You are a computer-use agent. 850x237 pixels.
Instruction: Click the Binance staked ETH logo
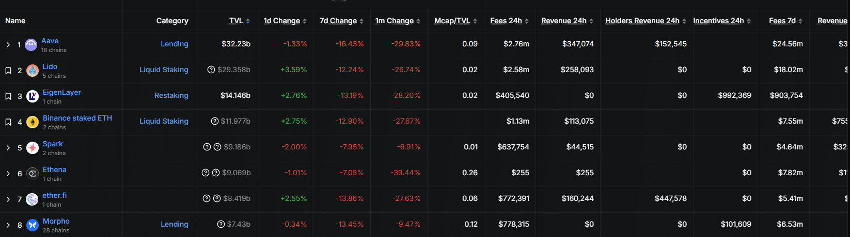pos(33,122)
